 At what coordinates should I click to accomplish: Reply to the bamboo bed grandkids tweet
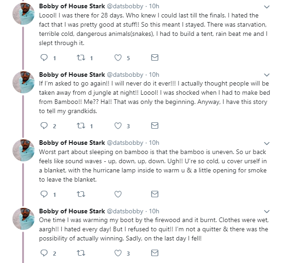point(45,126)
